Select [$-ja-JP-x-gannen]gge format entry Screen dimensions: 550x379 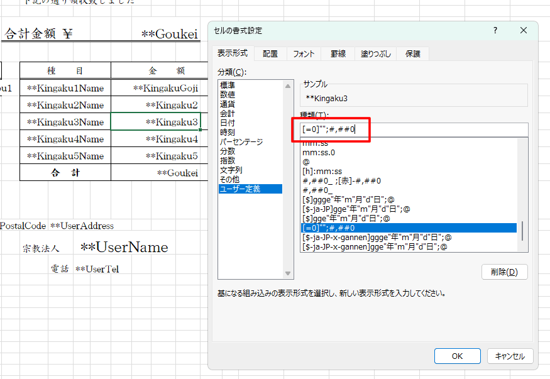(x=409, y=247)
